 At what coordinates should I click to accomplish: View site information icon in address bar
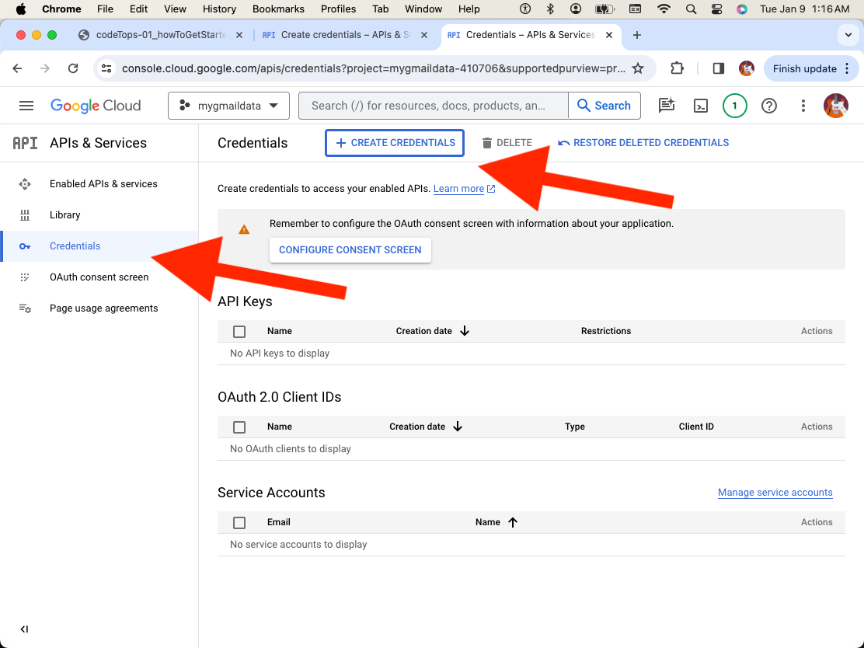tap(106, 68)
